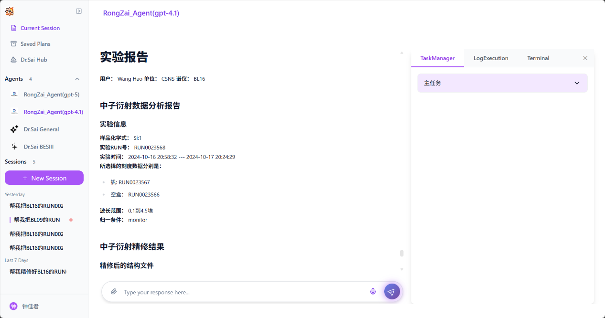Image resolution: width=605 pixels, height=318 pixels.
Task: Click the user avatar for 钟佳君
Action: tap(13, 306)
